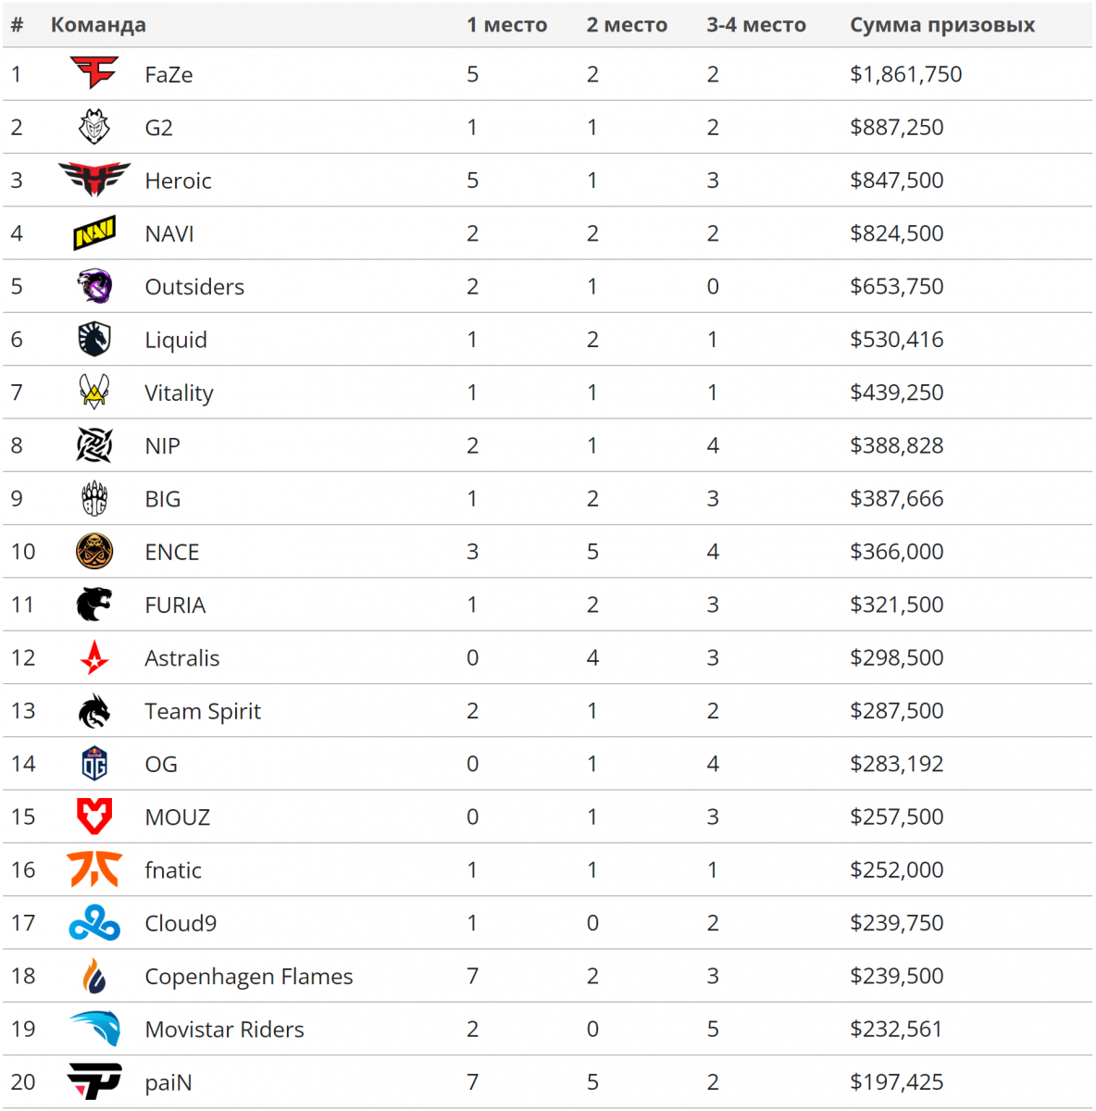1096x1111 pixels.
Task: Click the Heroic team logo
Action: [x=94, y=180]
